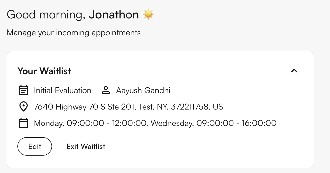Click the Your Waitlist heading
The width and height of the screenshot is (330, 173).
click(44, 71)
